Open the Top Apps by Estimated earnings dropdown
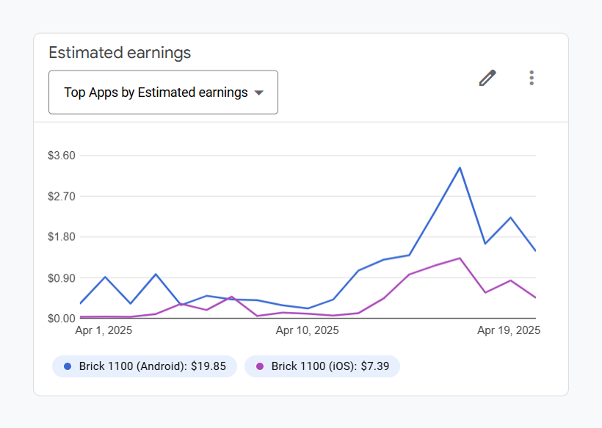 pos(163,92)
